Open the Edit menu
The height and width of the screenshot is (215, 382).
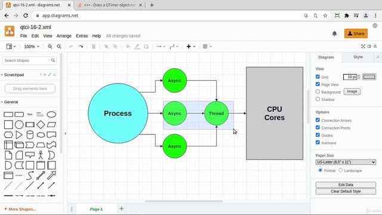pyautogui.click(x=35, y=36)
